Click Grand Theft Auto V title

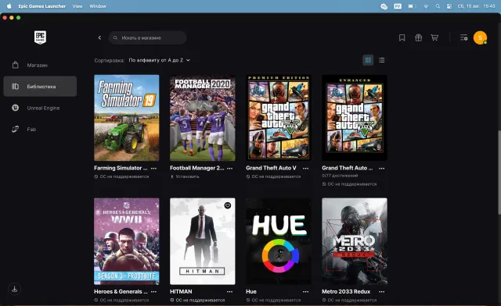271,168
